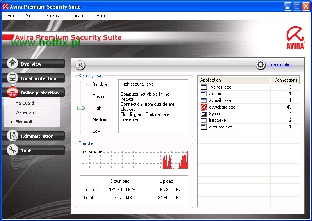Select svchost.exe row in application list
312x221 pixels.
tap(220, 87)
